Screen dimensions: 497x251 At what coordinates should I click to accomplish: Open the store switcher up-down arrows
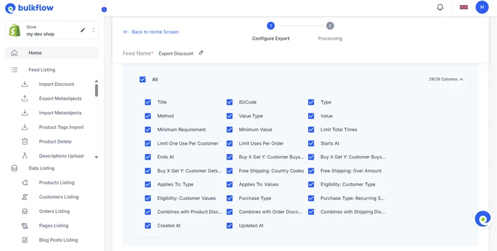(x=93, y=30)
